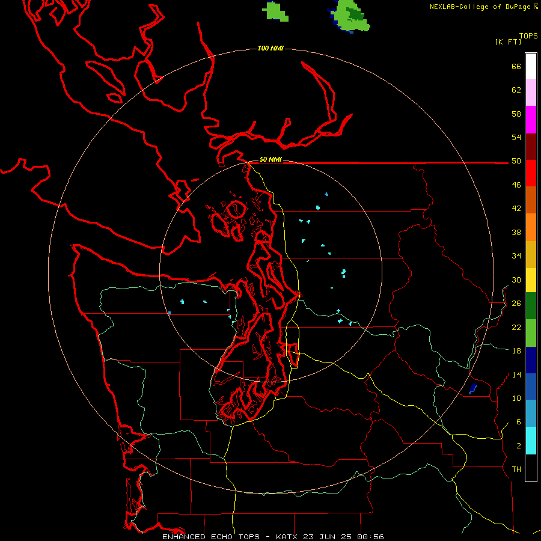The width and height of the screenshot is (541, 541).
Task: Click the dark blue echo at lower right
Action: click(472, 388)
